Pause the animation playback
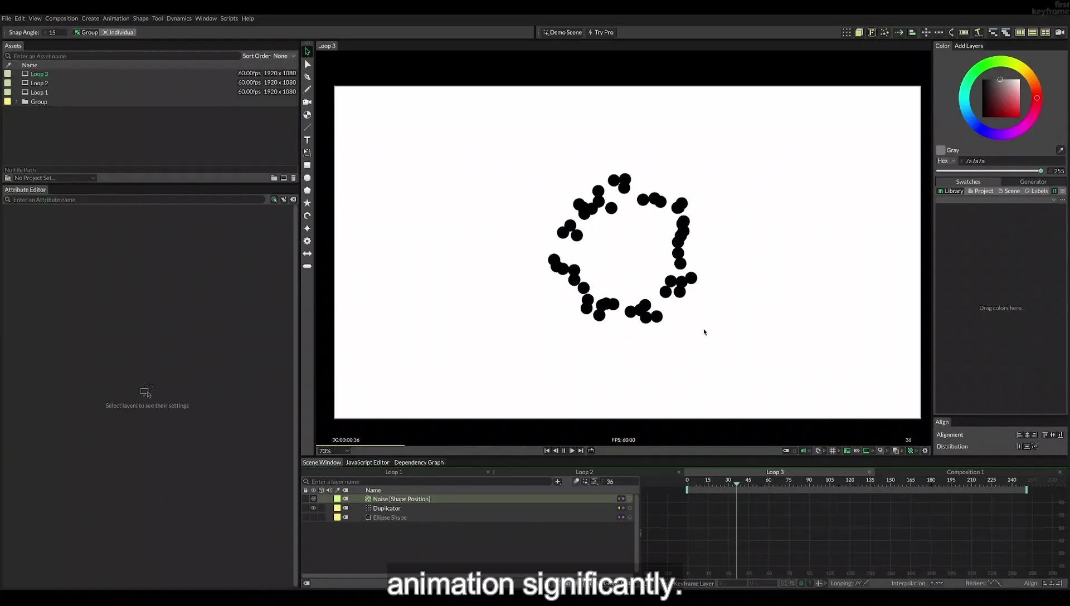The image size is (1070, 606). (563, 451)
